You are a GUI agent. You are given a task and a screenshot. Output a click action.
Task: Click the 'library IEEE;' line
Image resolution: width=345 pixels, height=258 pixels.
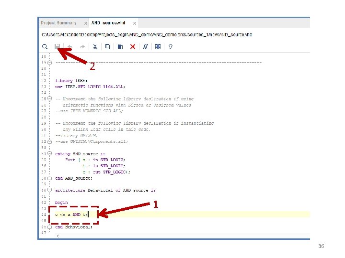pos(71,81)
